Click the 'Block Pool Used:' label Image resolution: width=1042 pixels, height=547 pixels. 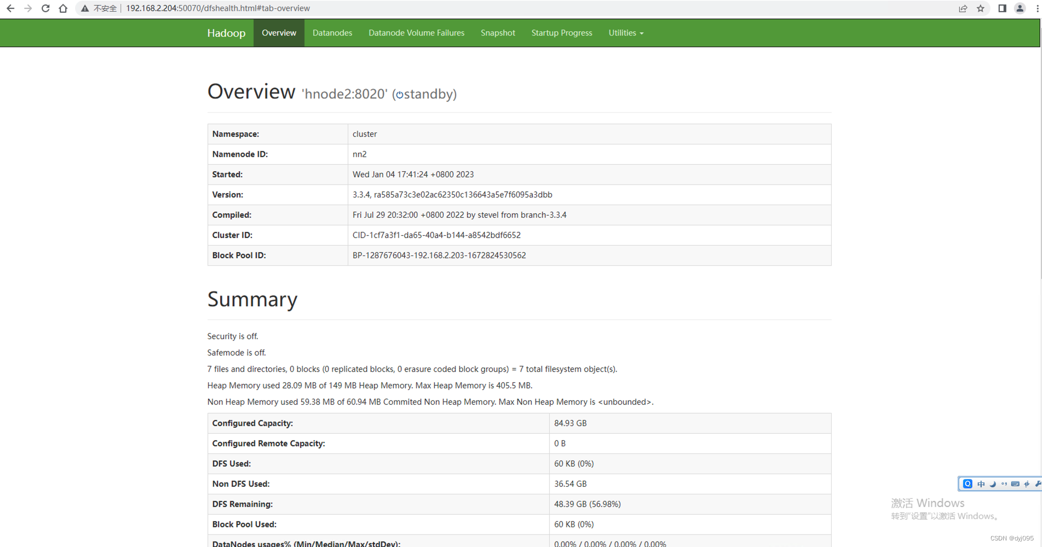244,525
